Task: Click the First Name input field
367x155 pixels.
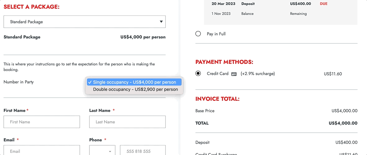Action: point(42,122)
